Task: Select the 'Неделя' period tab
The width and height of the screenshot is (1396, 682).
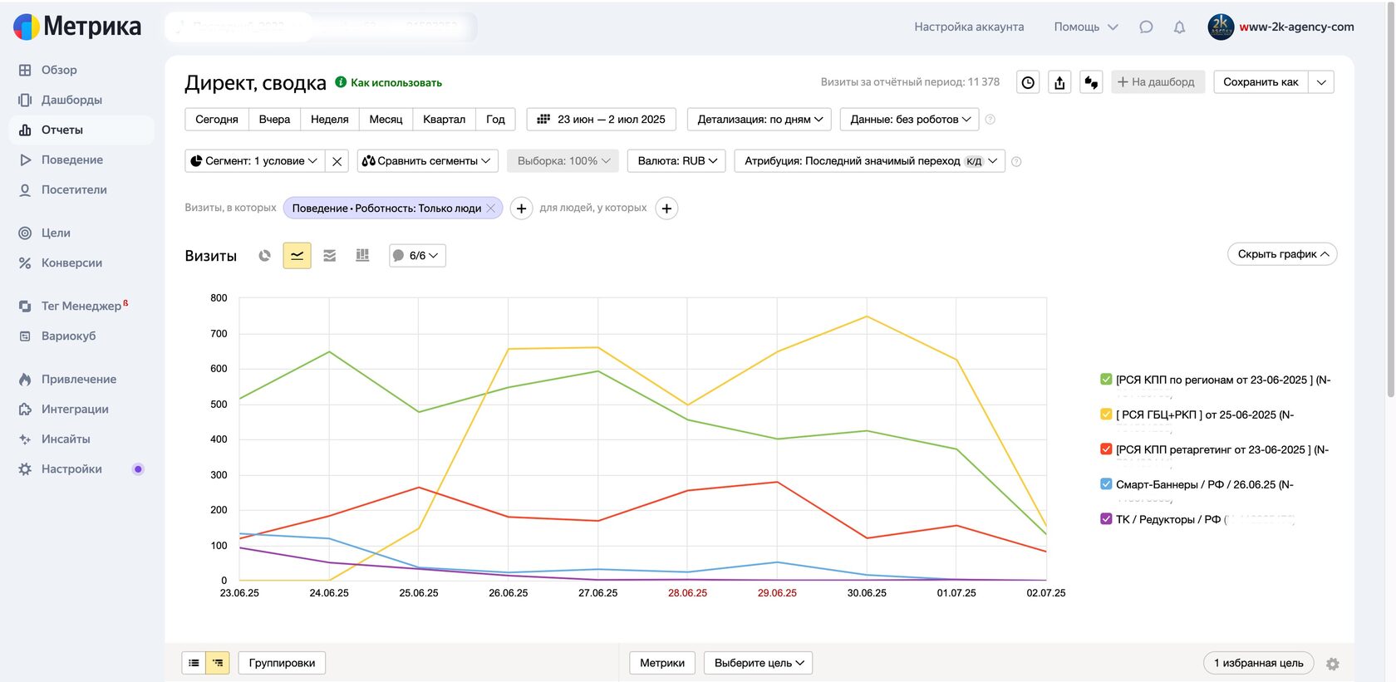Action: (x=330, y=120)
